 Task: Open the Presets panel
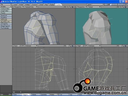pyautogui.click(x=6, y=13)
